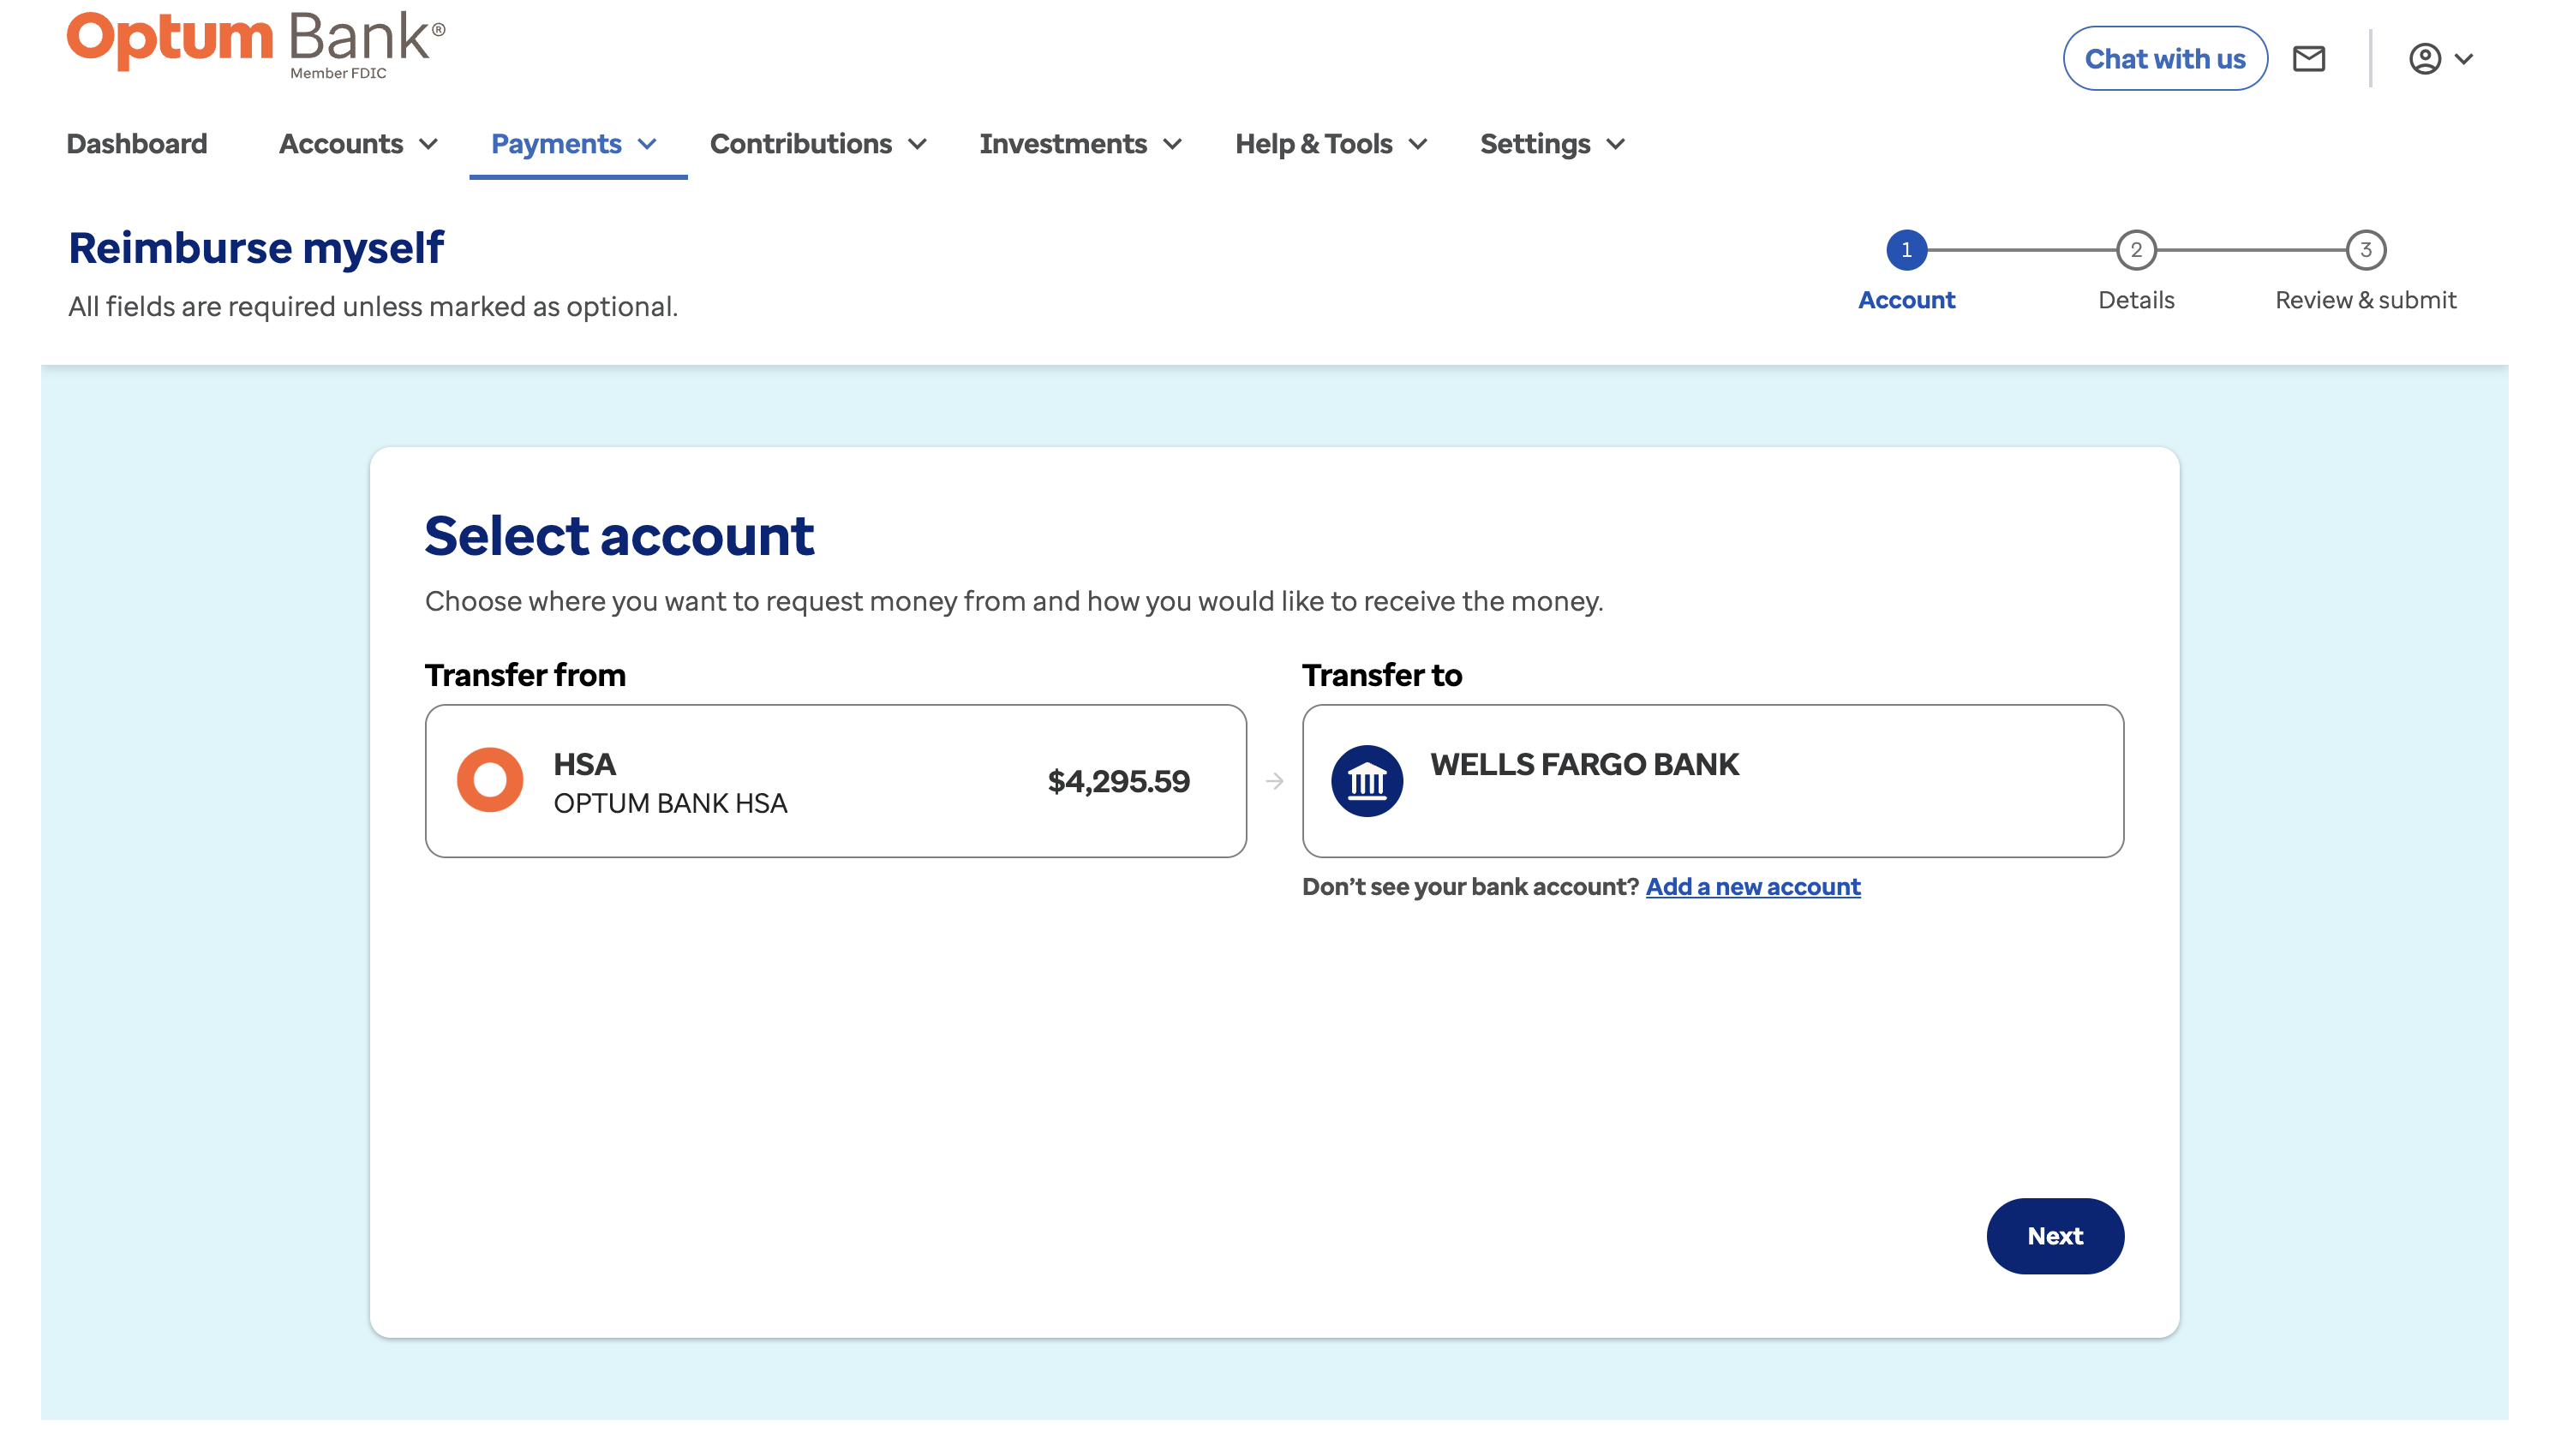This screenshot has width=2555, height=1456.
Task: Expand the Accounts dropdown menu
Action: [x=358, y=144]
